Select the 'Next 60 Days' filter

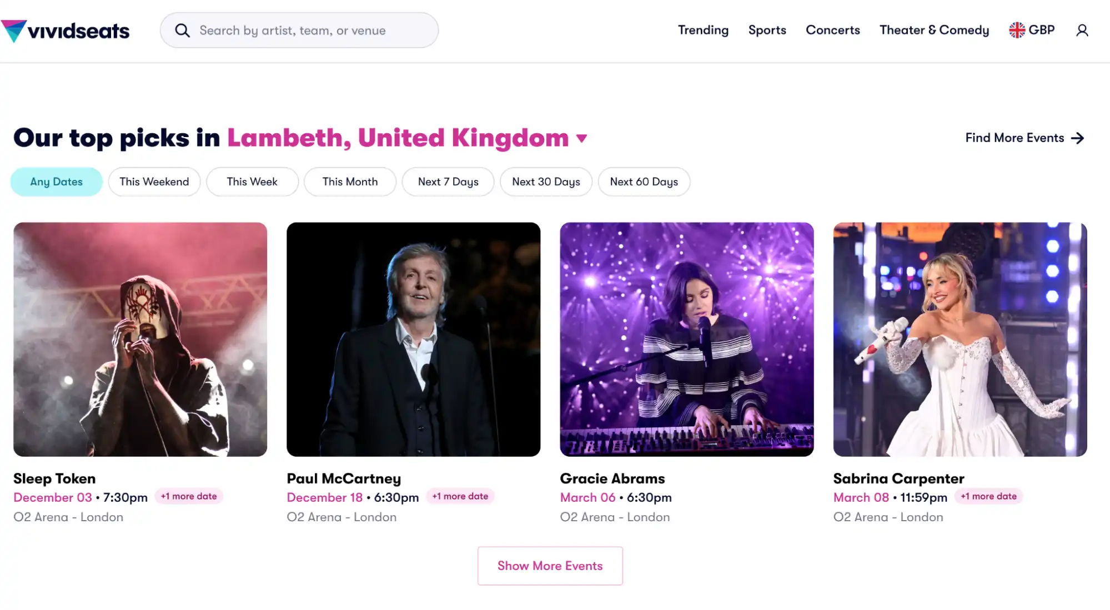(644, 182)
